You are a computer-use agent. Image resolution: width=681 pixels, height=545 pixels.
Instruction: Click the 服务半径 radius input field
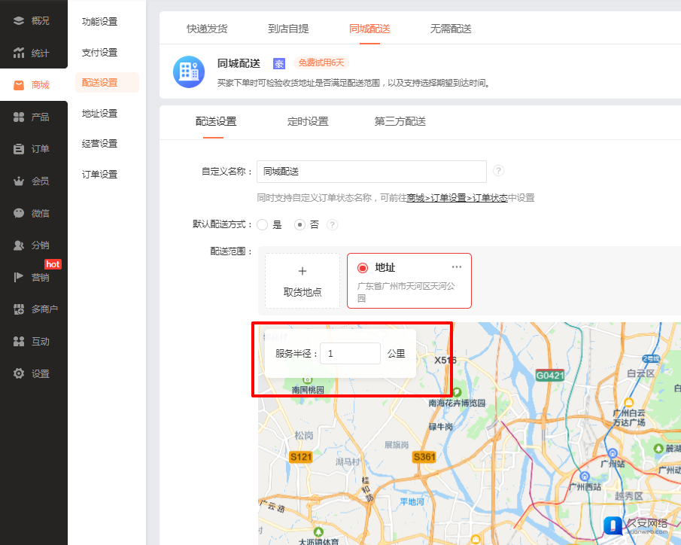click(x=350, y=353)
